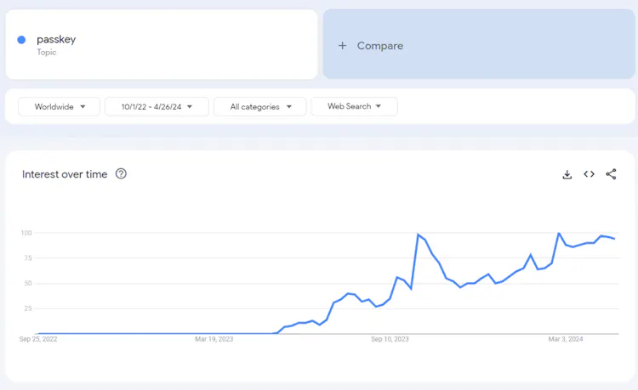This screenshot has width=638, height=390.
Task: Click the Interest over time heading
Action: click(65, 174)
